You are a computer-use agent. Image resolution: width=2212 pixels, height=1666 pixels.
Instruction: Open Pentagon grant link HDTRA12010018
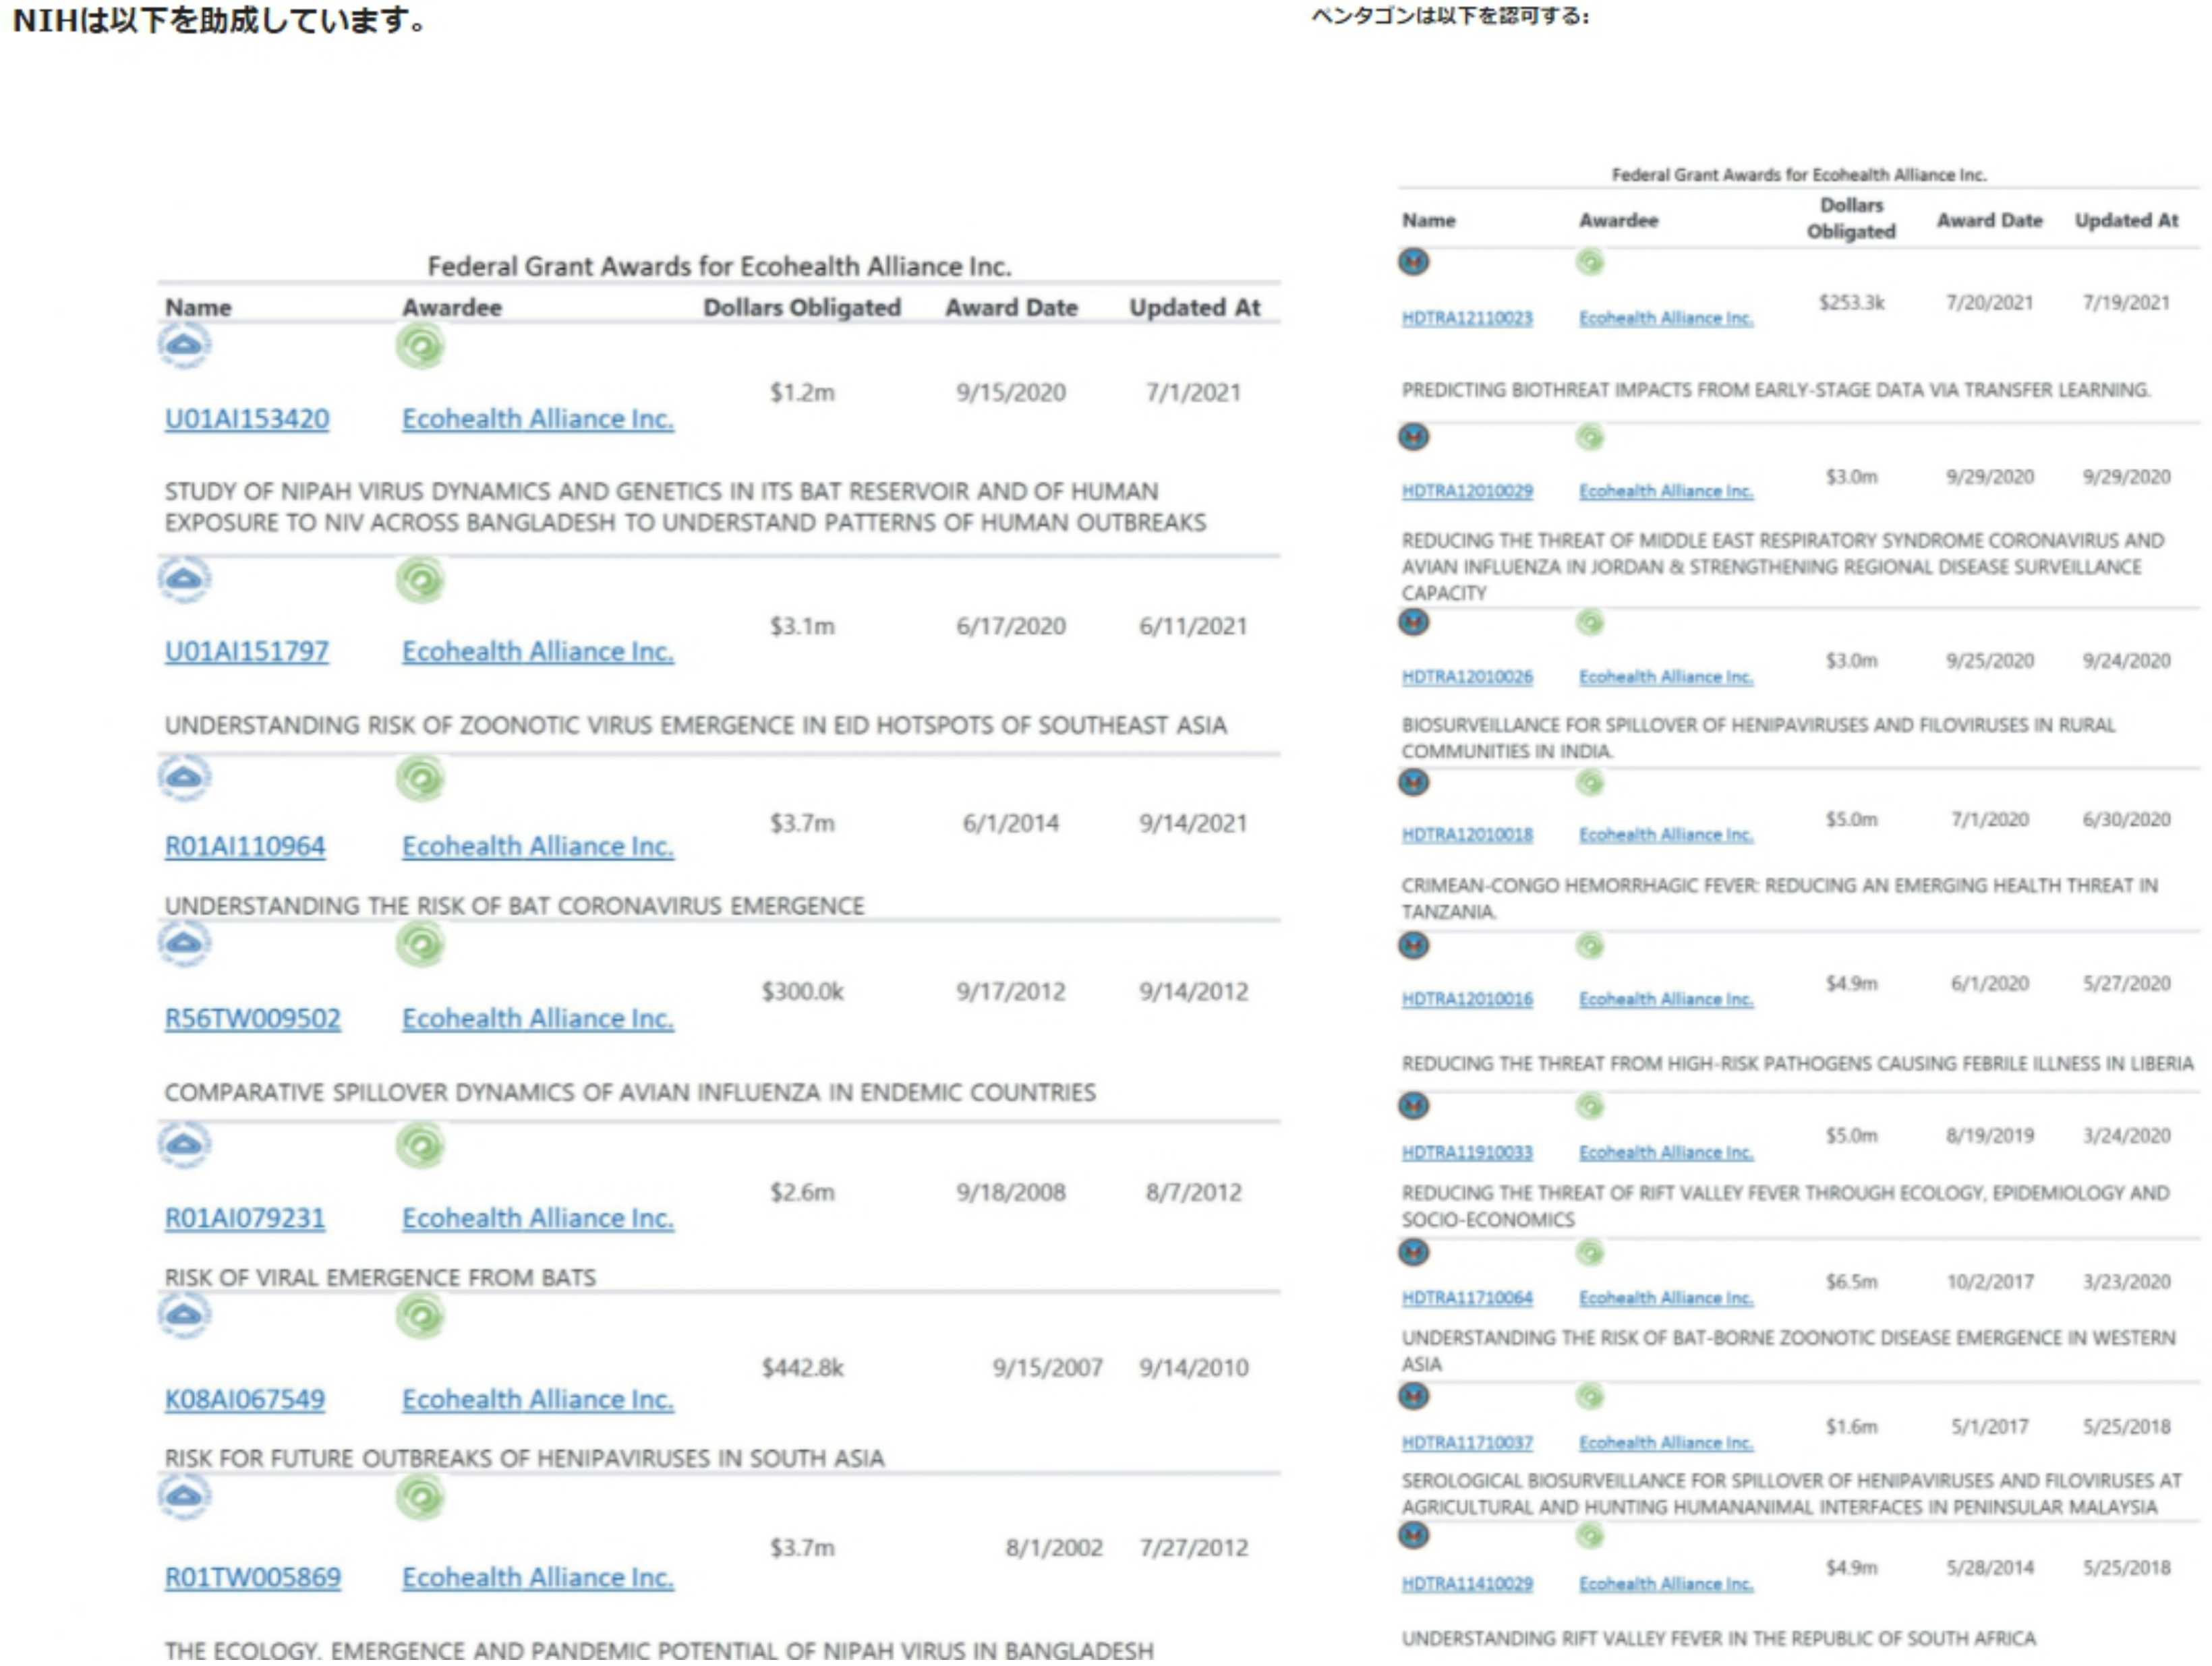click(1467, 835)
